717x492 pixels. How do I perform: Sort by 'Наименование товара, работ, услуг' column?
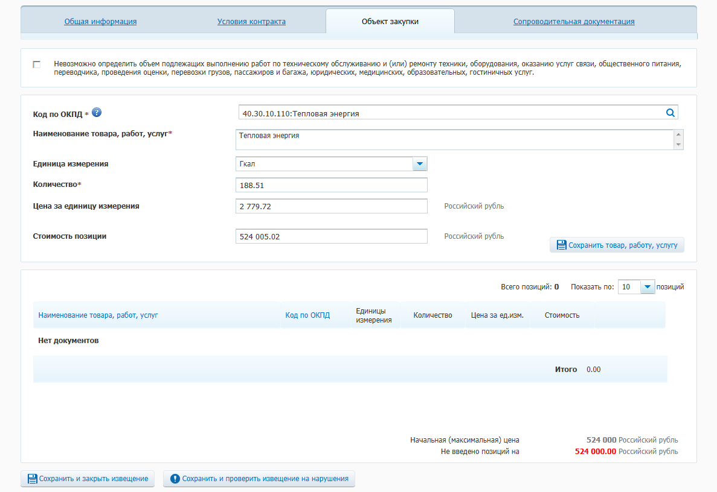click(98, 315)
